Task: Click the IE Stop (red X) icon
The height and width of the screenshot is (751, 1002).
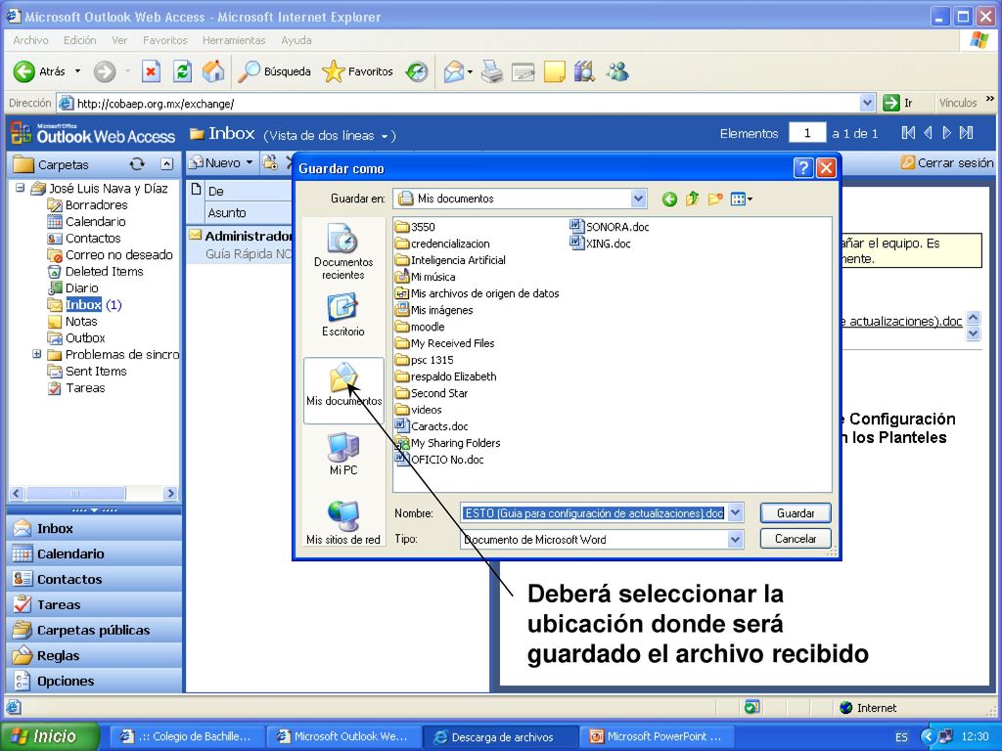Action: [150, 71]
